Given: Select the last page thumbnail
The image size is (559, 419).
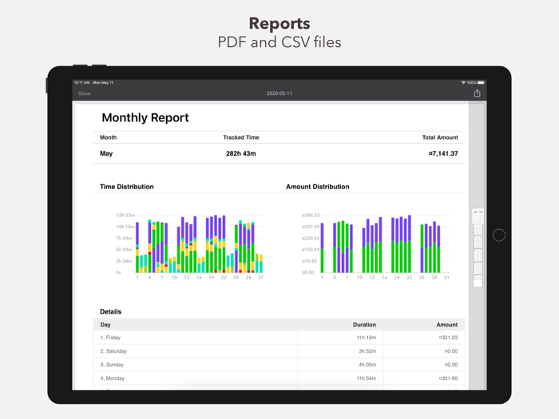Looking at the screenshot, I should pos(478,281).
